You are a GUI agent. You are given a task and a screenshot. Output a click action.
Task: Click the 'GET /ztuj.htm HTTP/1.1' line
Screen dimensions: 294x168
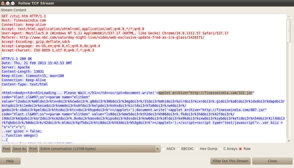24,16
